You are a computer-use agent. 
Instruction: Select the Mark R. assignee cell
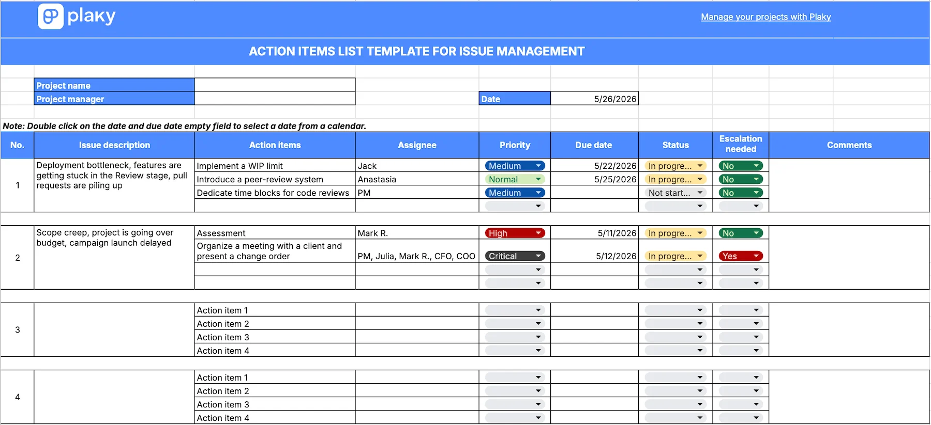point(417,233)
